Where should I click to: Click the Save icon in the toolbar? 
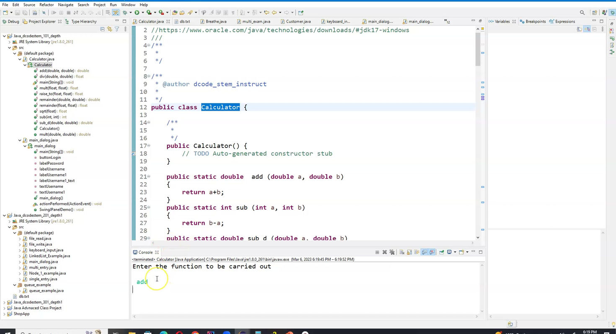[x=18, y=13]
